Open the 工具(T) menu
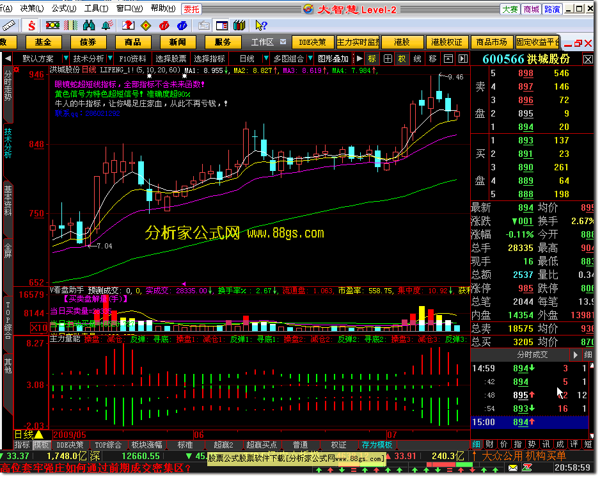 (97, 8)
